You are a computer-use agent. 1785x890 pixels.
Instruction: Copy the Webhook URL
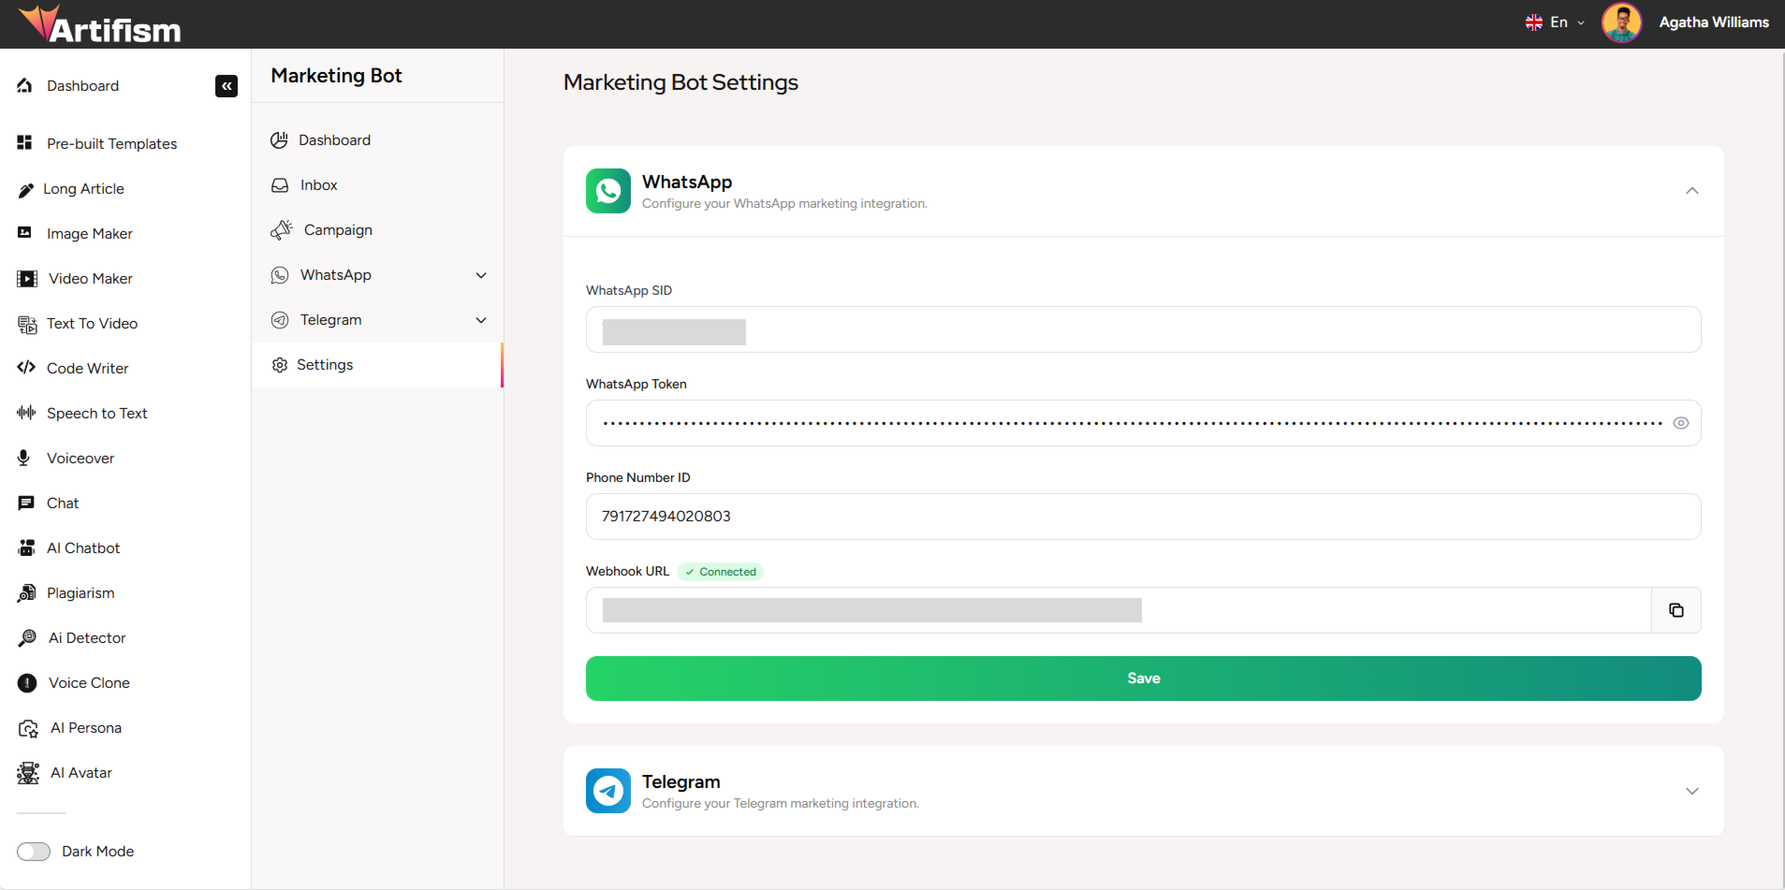(1676, 610)
